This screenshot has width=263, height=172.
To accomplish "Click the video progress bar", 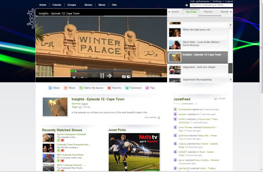I will point(101,71).
